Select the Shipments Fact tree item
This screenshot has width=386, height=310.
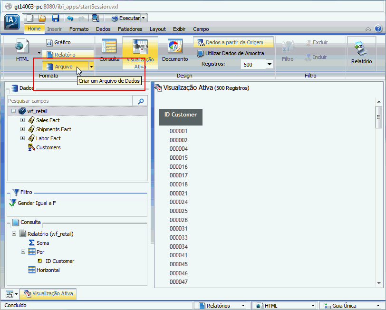point(53,129)
